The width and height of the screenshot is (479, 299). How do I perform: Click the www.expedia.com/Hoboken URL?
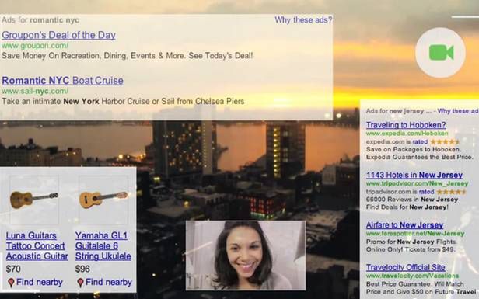tap(407, 134)
